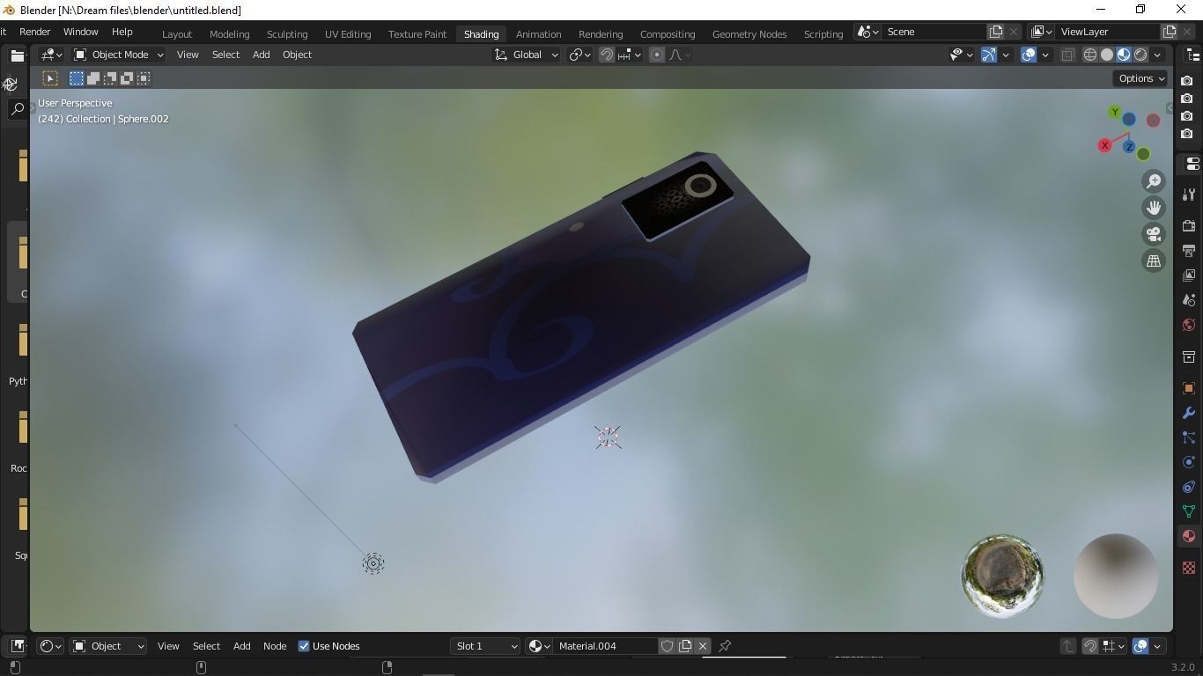Open the Texture properties checker tab

(1189, 568)
